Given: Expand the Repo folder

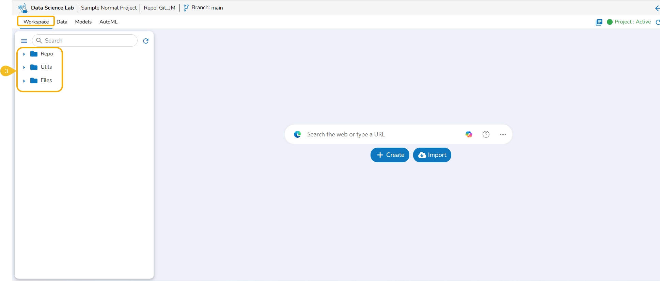Looking at the screenshot, I should 24,54.
